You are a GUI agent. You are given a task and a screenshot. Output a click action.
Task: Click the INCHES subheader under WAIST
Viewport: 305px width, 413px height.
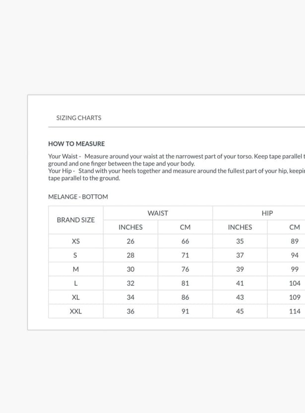[x=130, y=227]
